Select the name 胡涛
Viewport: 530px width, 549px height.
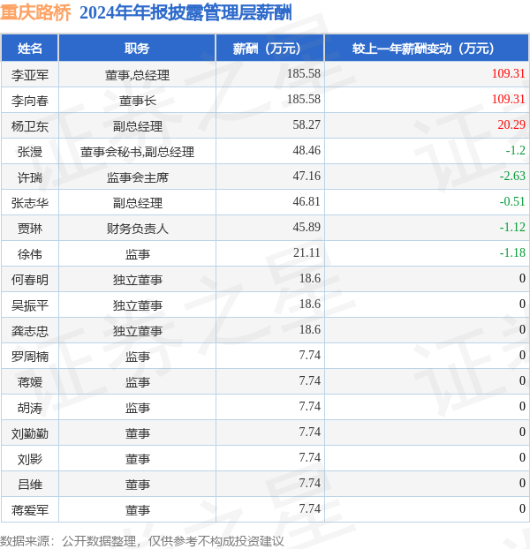click(x=30, y=408)
